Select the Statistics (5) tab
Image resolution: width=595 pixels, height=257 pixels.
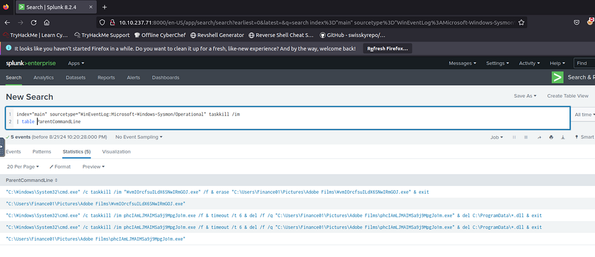pyautogui.click(x=77, y=151)
